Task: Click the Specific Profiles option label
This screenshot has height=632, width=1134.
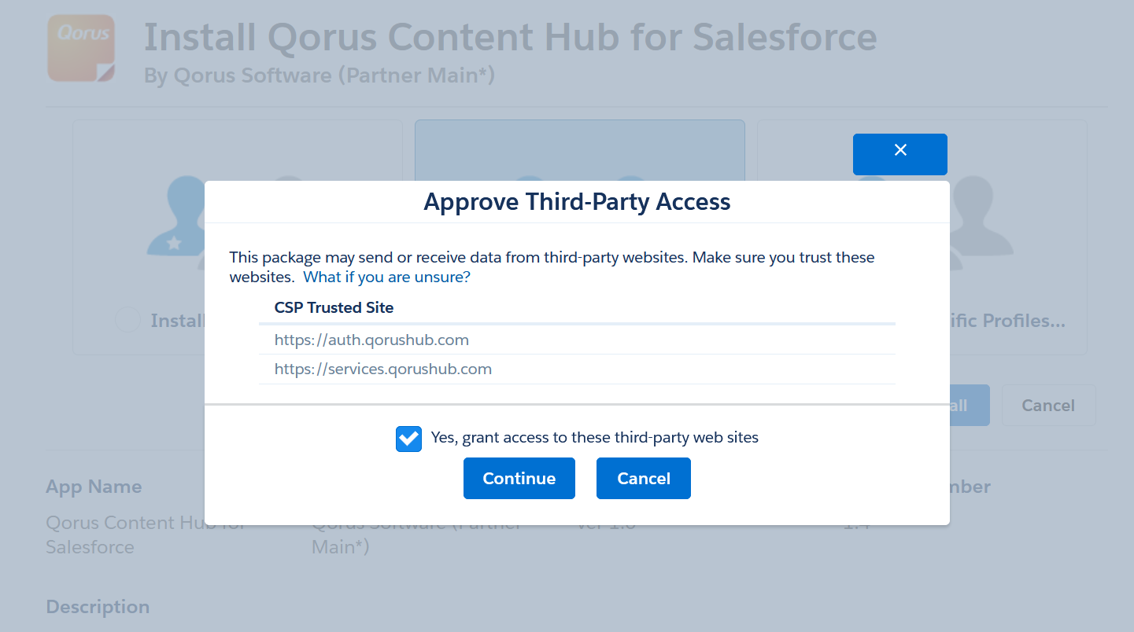Action: click(x=1007, y=321)
